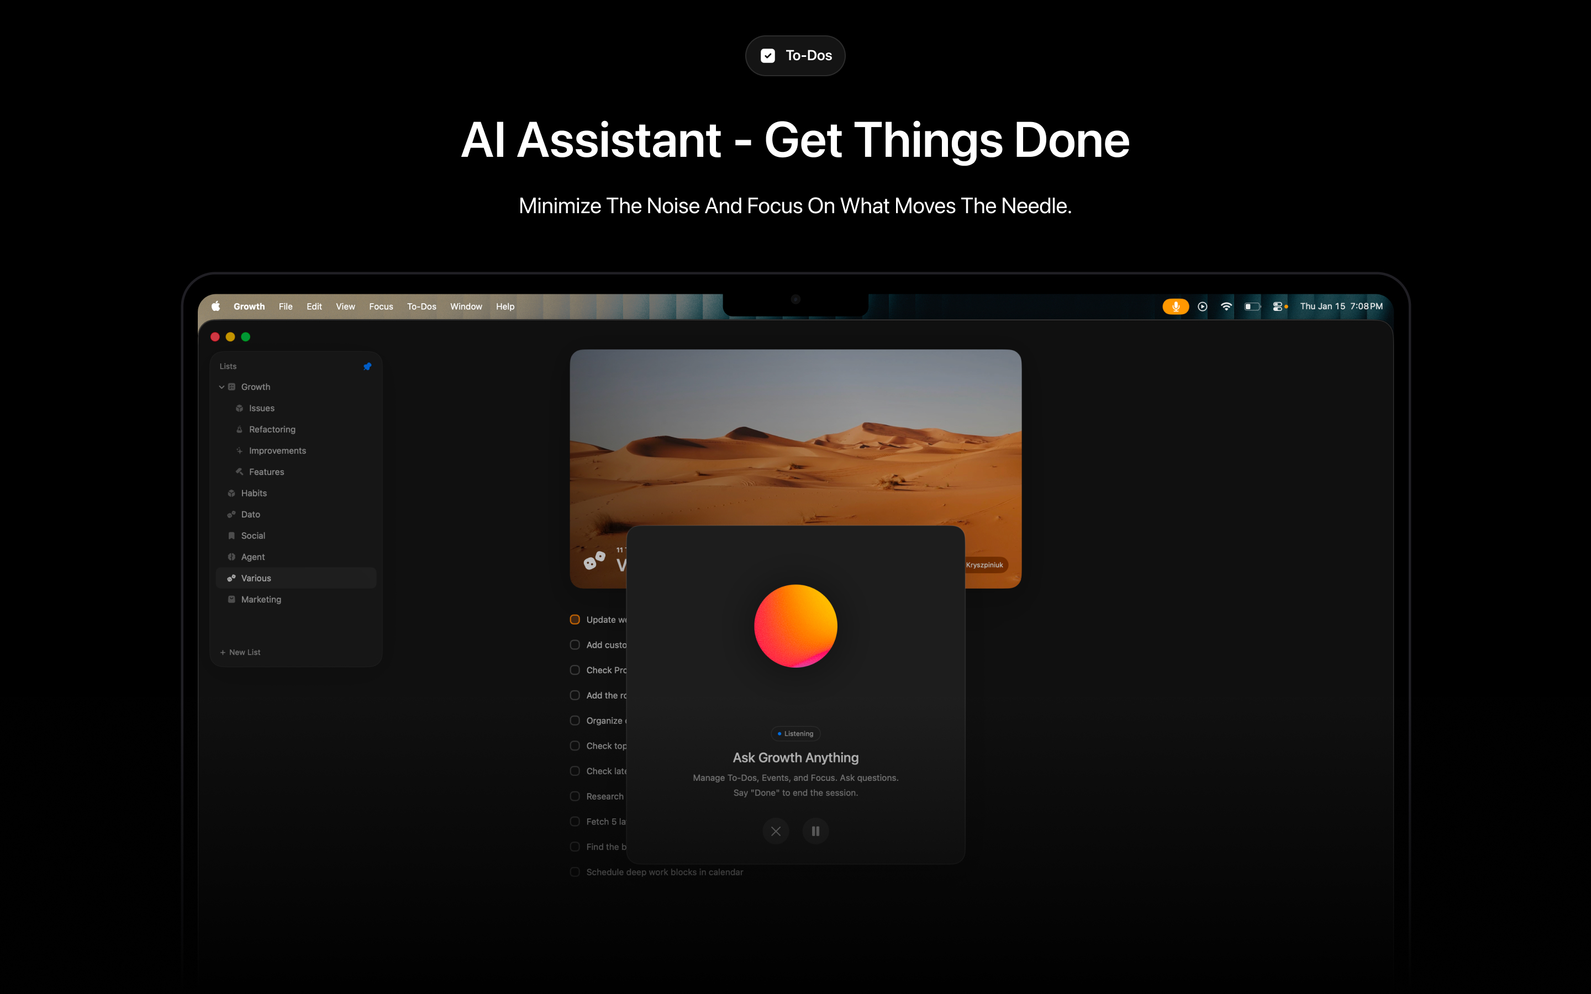Click the Habits list icon
The image size is (1591, 994).
pos(231,493)
